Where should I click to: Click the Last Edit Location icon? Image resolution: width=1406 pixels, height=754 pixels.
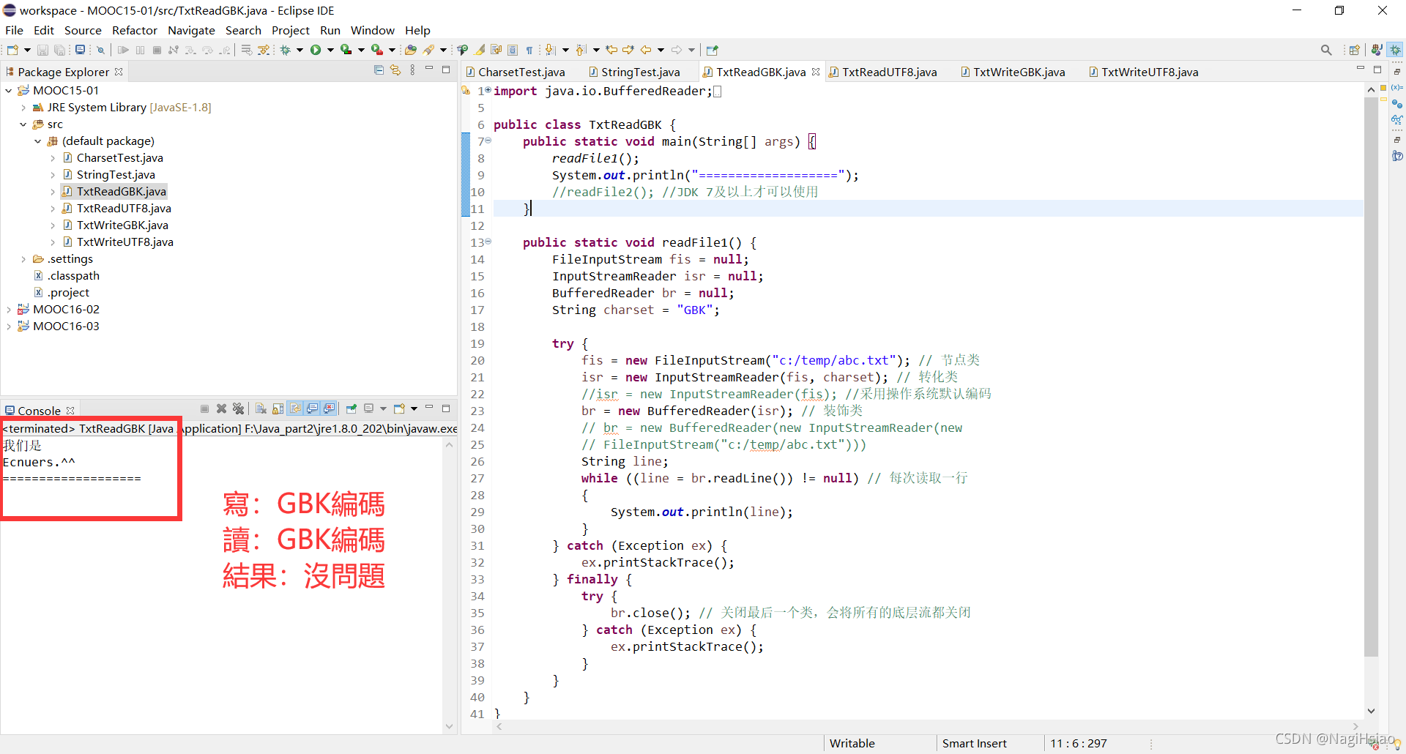click(611, 50)
